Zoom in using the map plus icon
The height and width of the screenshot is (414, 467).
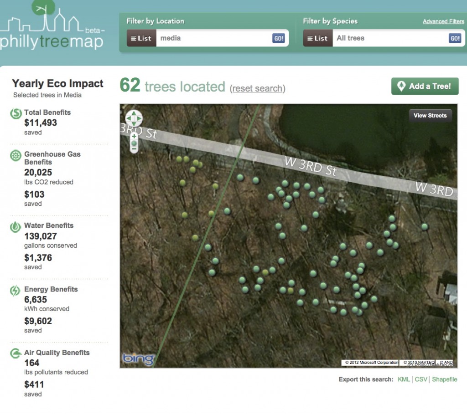coord(134,136)
